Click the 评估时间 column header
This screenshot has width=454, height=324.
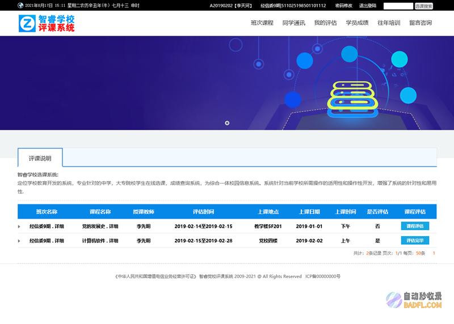(x=204, y=212)
